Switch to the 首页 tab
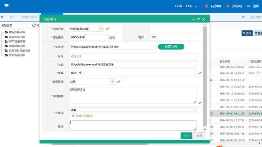The width and height of the screenshot is (262, 147). [12, 17]
